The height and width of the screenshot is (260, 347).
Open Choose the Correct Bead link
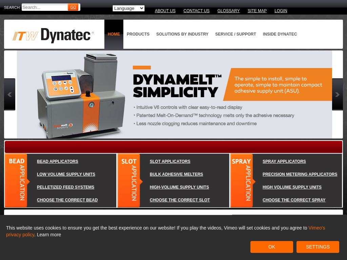(x=67, y=200)
